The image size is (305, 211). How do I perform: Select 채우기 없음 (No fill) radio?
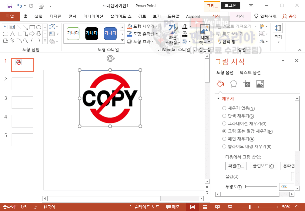[x=224, y=108]
